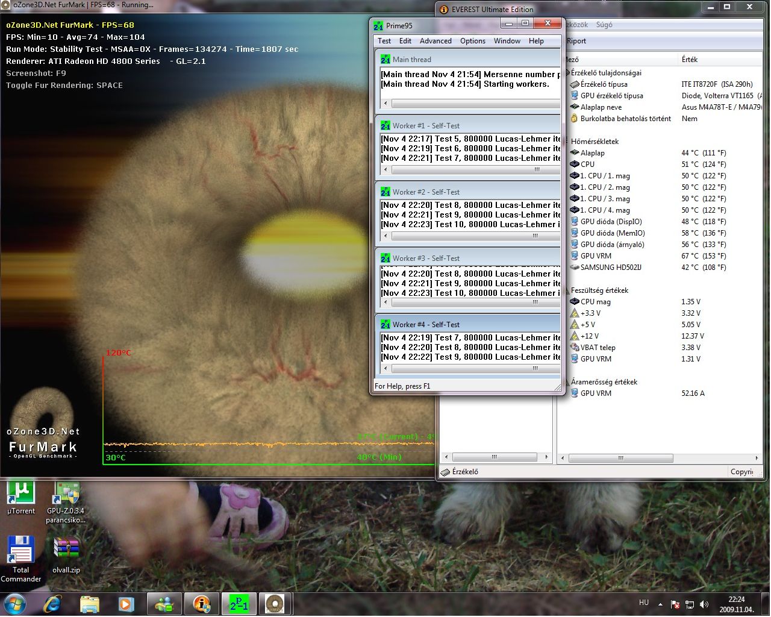Click Main thread horizontal scrollbar
771x617 pixels.
pyautogui.click(x=472, y=104)
